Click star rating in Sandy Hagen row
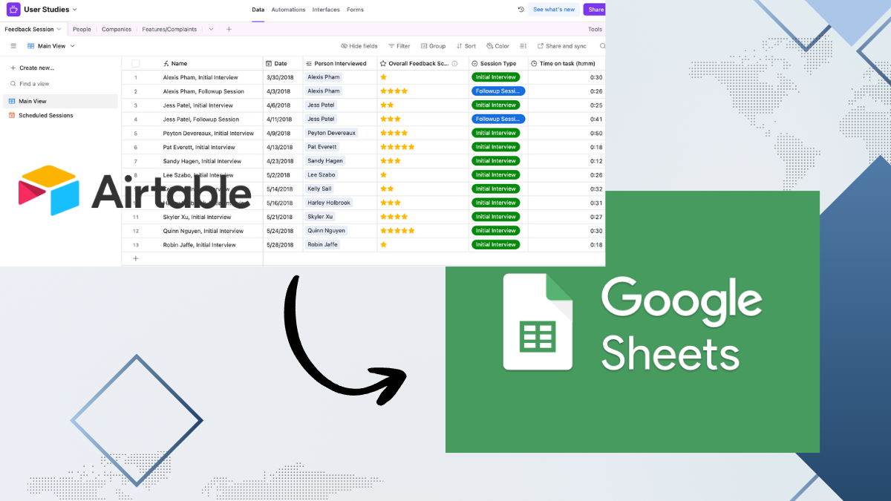This screenshot has width=891, height=501. 391,161
